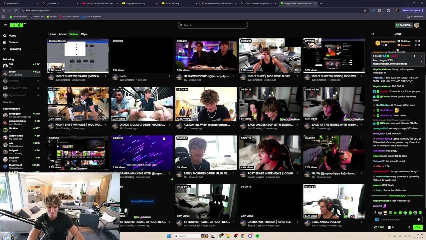Open Chrome extensions puzzle icon
The image size is (426, 240).
tap(379, 11)
